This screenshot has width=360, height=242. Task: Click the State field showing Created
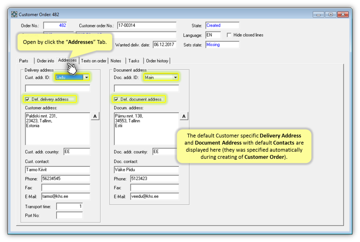pyautogui.click(x=222, y=25)
